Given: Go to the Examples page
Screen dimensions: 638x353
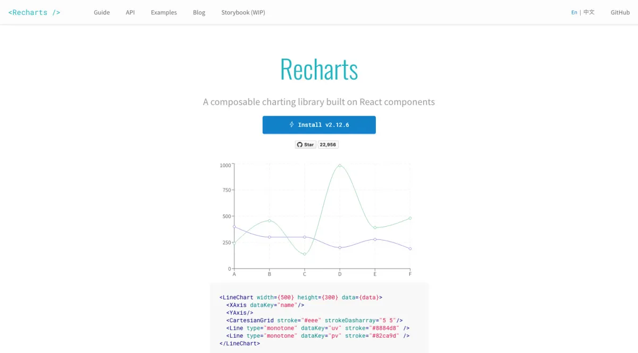Looking at the screenshot, I should point(164,12).
